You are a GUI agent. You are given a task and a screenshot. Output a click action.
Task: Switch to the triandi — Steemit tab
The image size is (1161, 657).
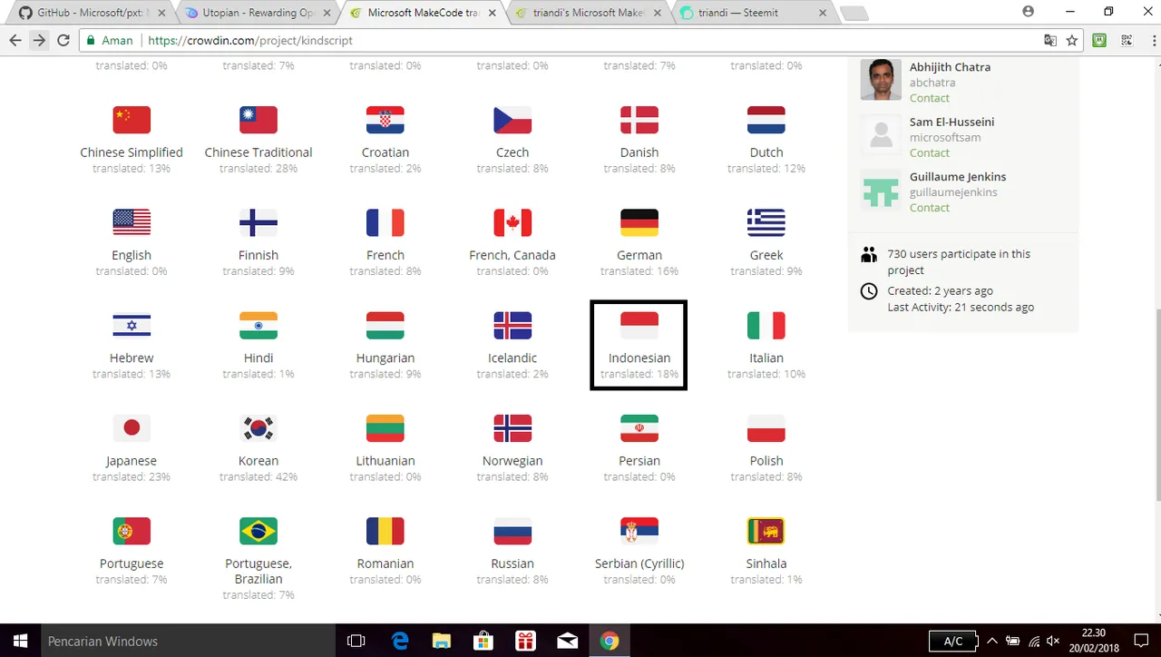(x=745, y=13)
